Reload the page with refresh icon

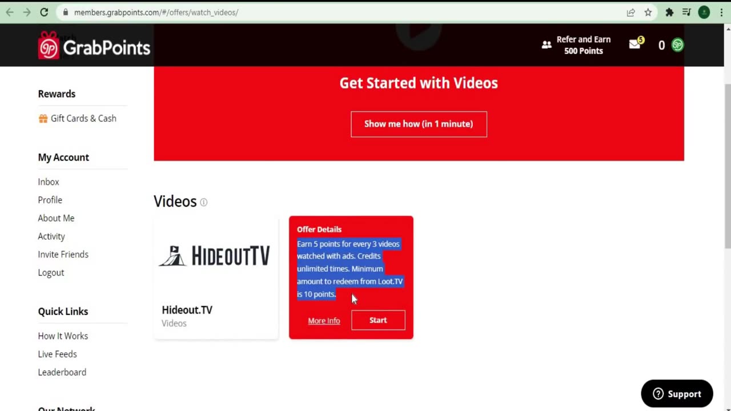[x=44, y=12]
